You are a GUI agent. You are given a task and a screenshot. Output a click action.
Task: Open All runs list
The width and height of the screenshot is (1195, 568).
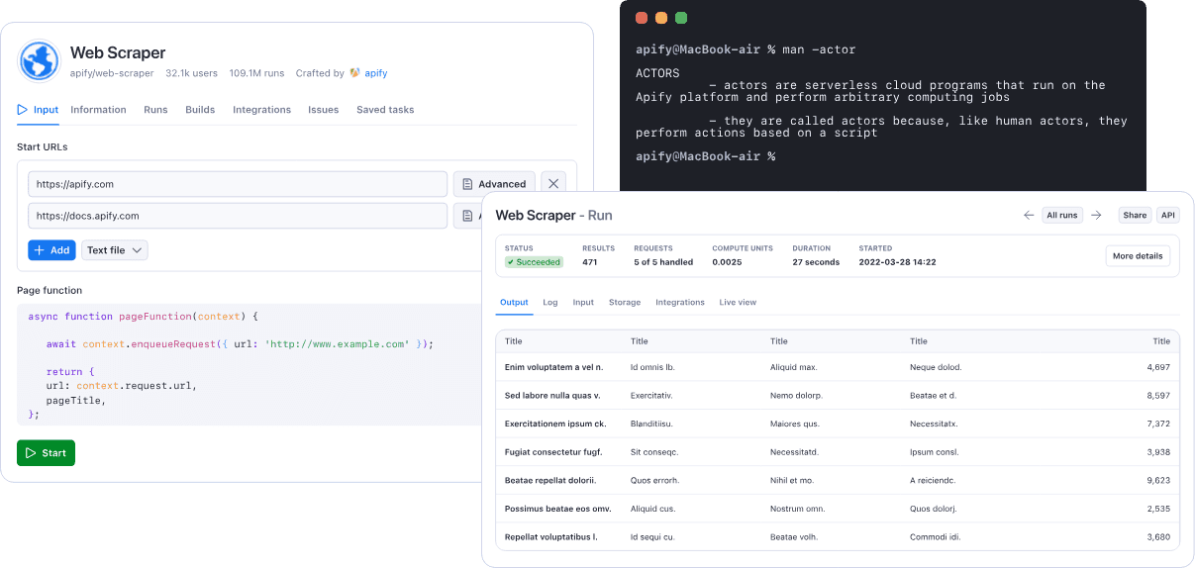pyautogui.click(x=1062, y=215)
